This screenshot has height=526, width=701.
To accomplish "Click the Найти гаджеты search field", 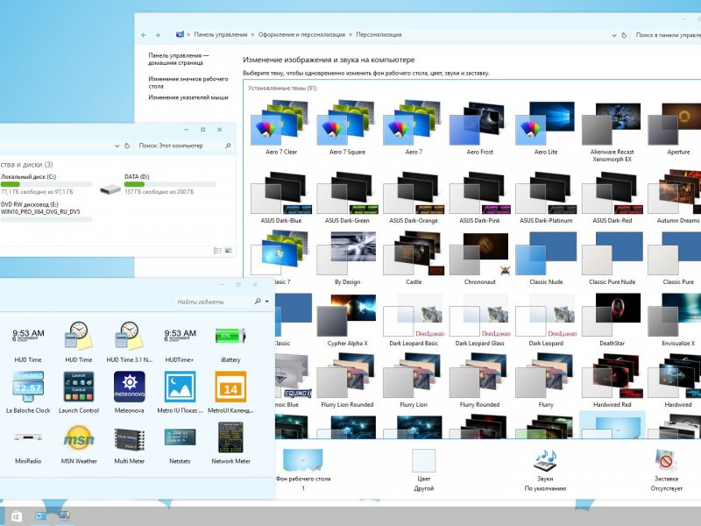I will (x=214, y=302).
